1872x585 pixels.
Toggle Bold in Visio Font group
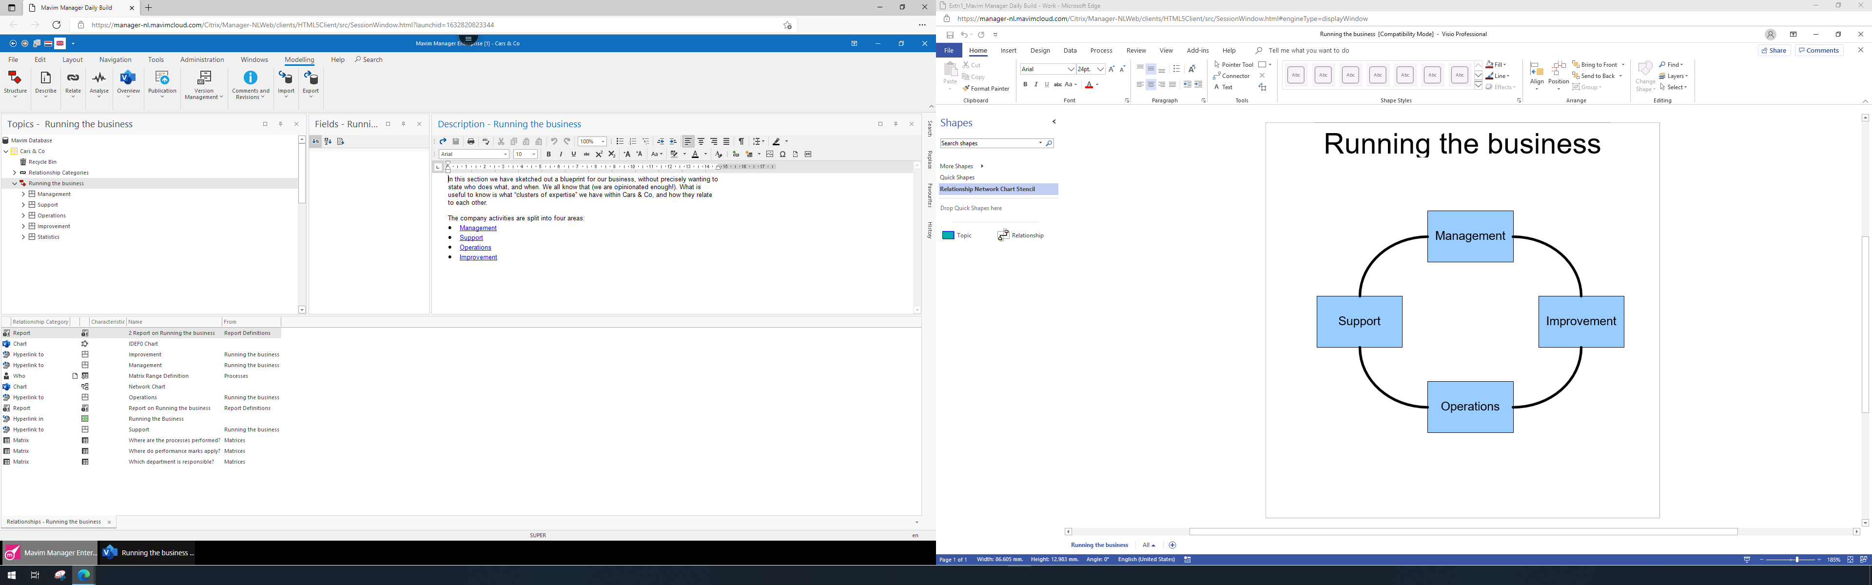pos(1025,84)
